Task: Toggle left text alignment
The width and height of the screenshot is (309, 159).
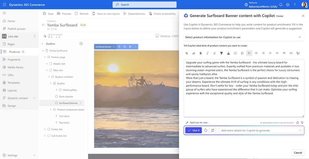Action: 249,53
